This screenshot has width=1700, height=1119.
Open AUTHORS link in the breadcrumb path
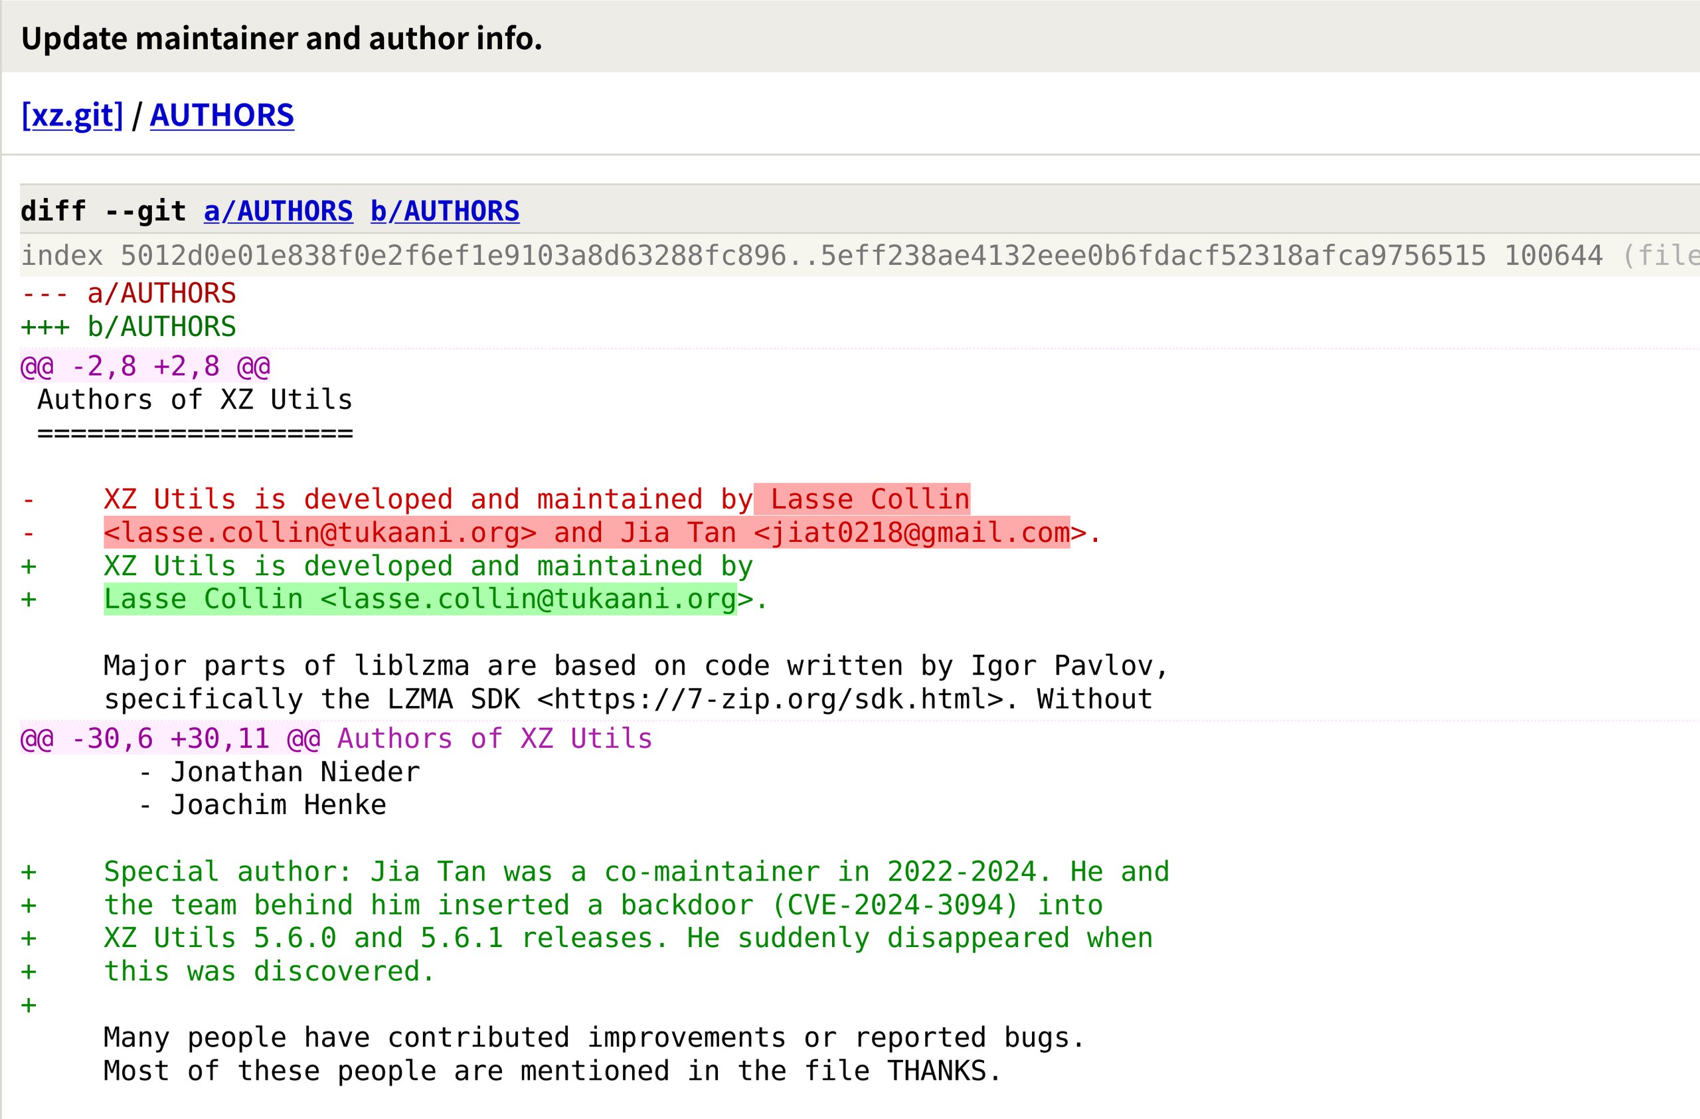(x=221, y=115)
